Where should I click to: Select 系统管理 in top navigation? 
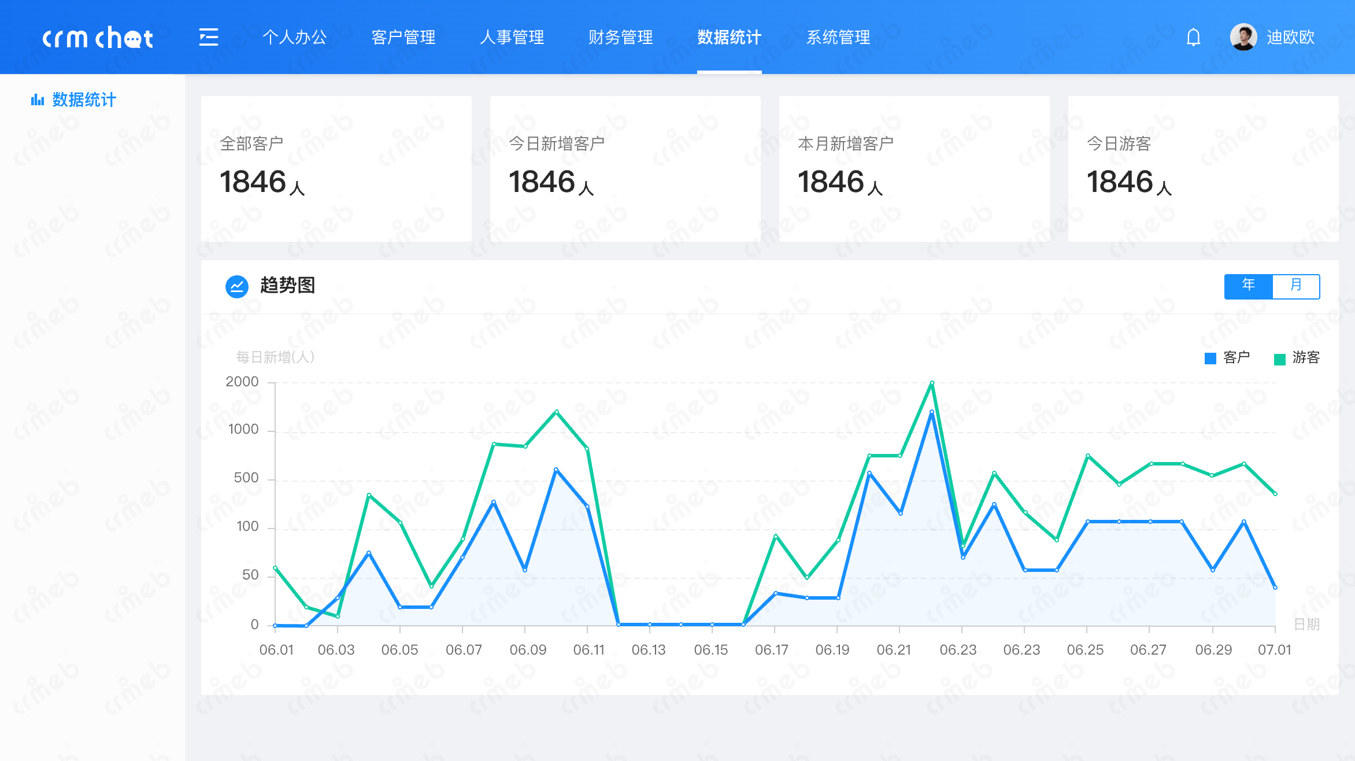click(838, 38)
